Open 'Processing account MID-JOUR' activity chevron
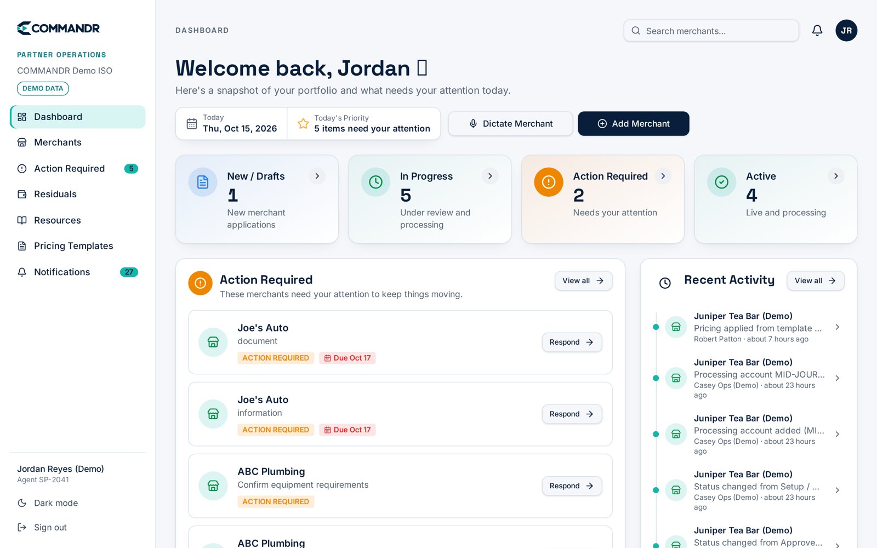The image size is (877, 548). [x=837, y=378]
